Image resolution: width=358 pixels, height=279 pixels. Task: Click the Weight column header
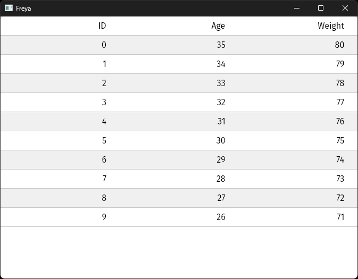pos(331,26)
